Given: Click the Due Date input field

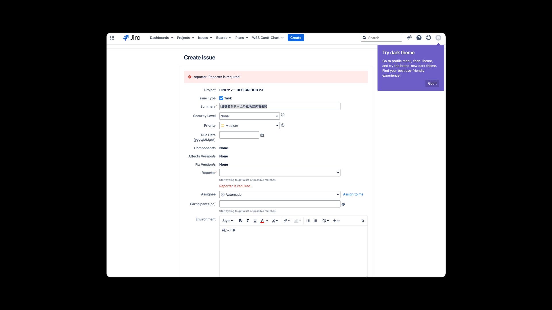Looking at the screenshot, I should tap(239, 135).
